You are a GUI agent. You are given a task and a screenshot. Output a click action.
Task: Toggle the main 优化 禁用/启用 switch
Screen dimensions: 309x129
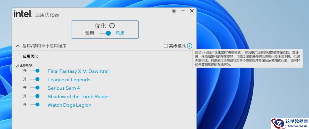point(105,33)
